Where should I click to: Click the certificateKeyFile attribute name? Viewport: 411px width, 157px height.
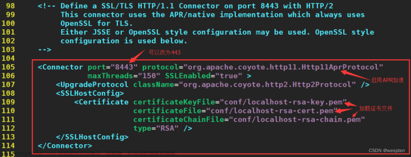[174, 102]
